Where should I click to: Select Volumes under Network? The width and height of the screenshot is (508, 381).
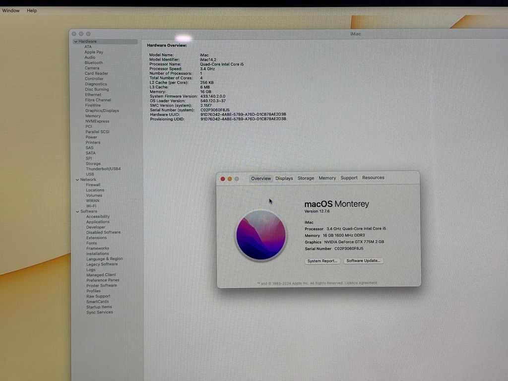[94, 195]
